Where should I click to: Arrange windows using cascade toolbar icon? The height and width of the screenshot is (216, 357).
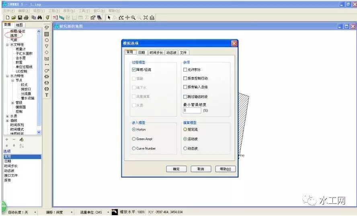99,18
